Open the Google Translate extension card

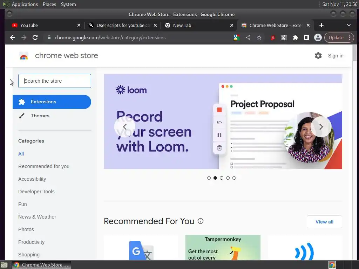pos(141,248)
